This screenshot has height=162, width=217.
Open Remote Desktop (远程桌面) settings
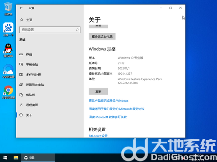[50, 105]
